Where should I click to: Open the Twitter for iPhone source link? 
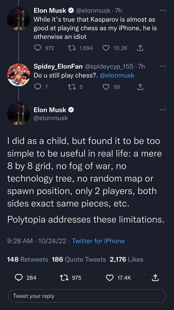click(98, 241)
